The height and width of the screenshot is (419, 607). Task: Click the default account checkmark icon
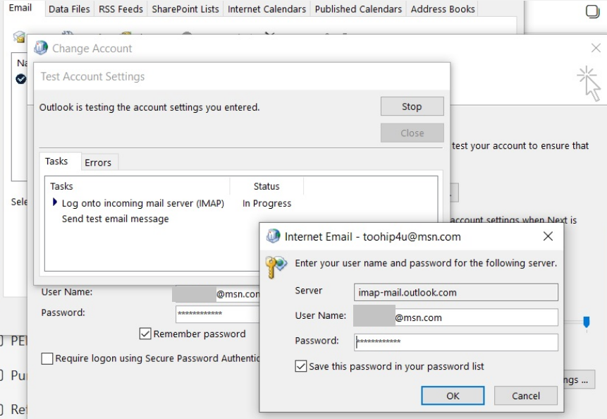[21, 79]
